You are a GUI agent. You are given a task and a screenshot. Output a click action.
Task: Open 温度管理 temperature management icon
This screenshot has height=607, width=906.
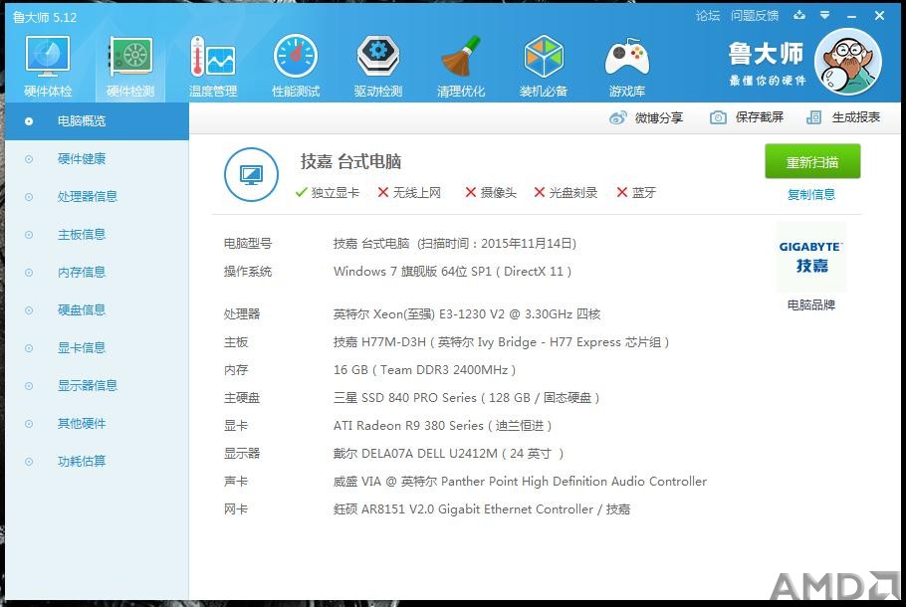pyautogui.click(x=213, y=57)
